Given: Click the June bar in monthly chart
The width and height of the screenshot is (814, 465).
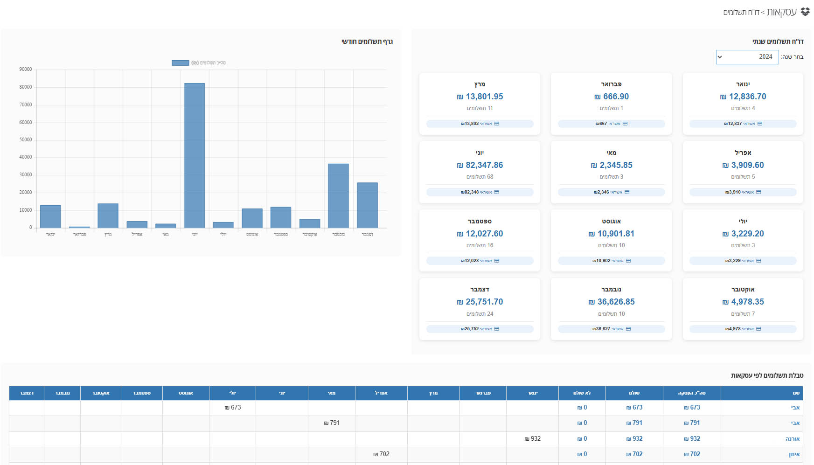Looking at the screenshot, I should pos(195,156).
